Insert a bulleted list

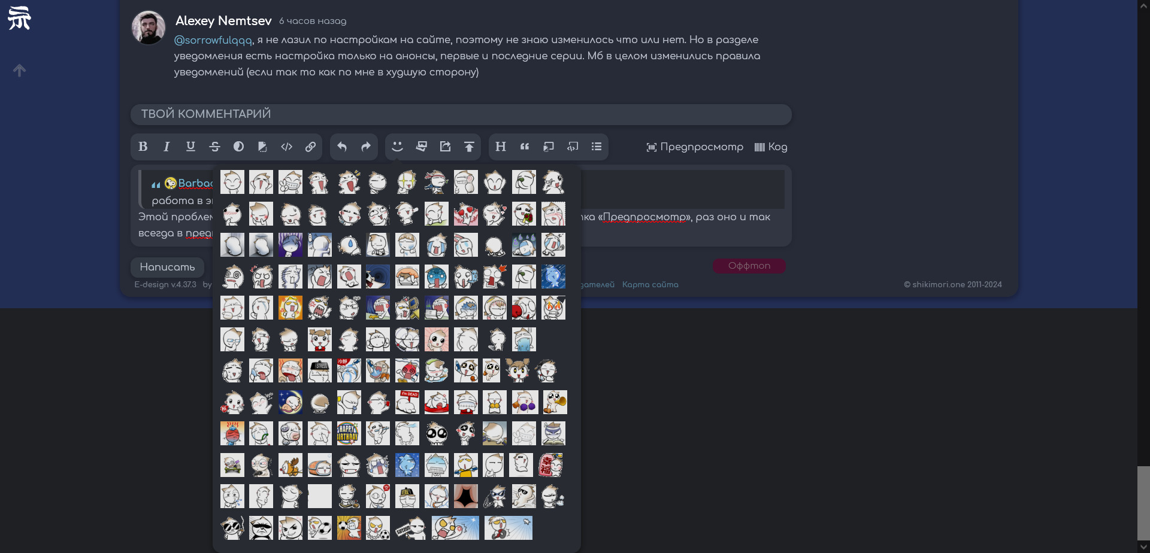597,147
